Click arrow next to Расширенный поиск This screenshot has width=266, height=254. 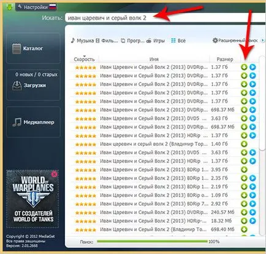[263, 41]
